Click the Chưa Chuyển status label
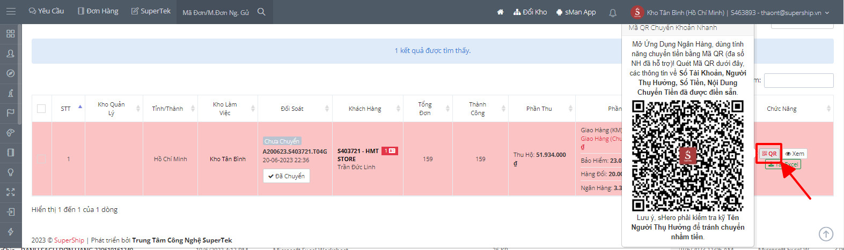Image resolution: width=844 pixels, height=250 pixels. pyautogui.click(x=282, y=141)
